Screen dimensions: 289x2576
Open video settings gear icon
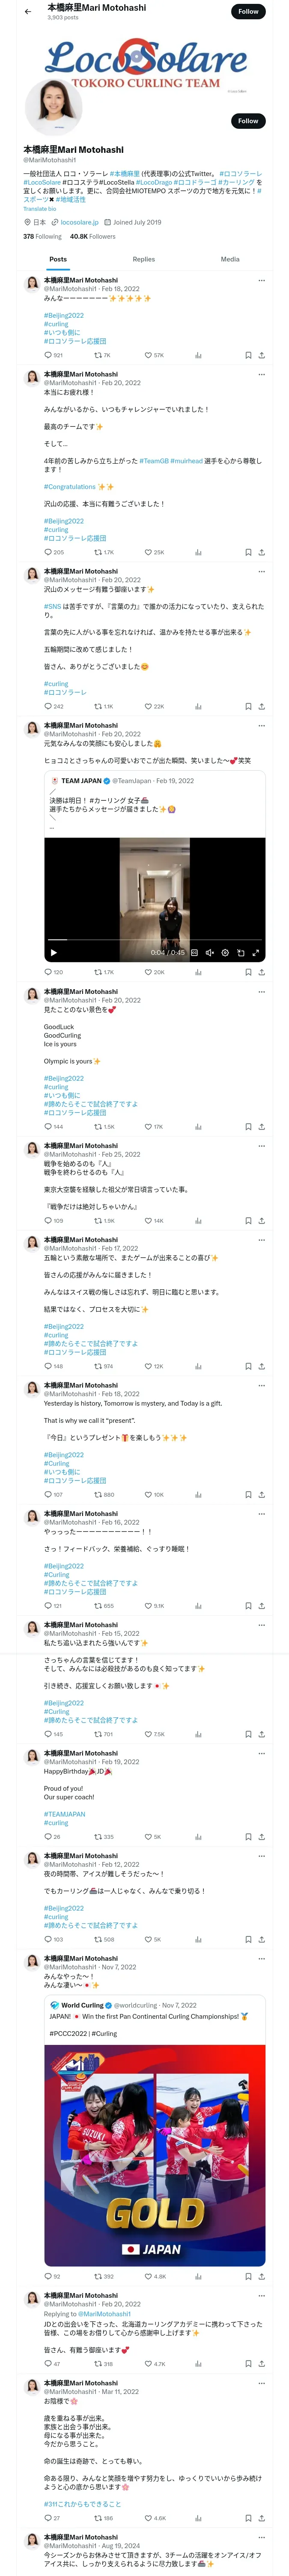(x=225, y=952)
